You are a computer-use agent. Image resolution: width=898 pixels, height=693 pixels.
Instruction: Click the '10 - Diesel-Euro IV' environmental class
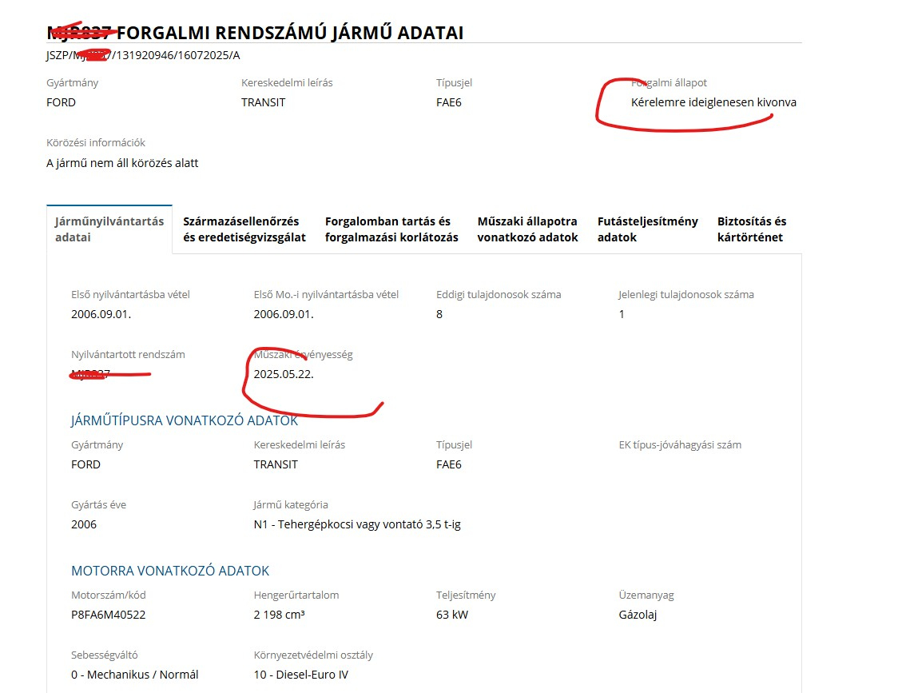coord(301,675)
